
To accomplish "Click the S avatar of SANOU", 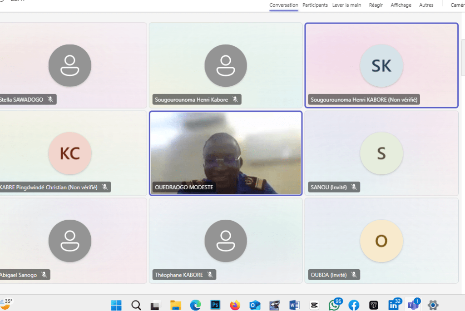I will tap(381, 153).
